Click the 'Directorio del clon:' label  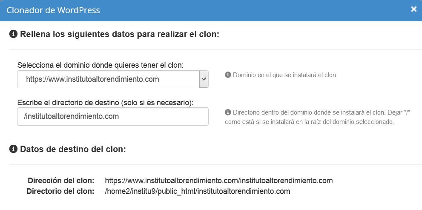[60, 191]
